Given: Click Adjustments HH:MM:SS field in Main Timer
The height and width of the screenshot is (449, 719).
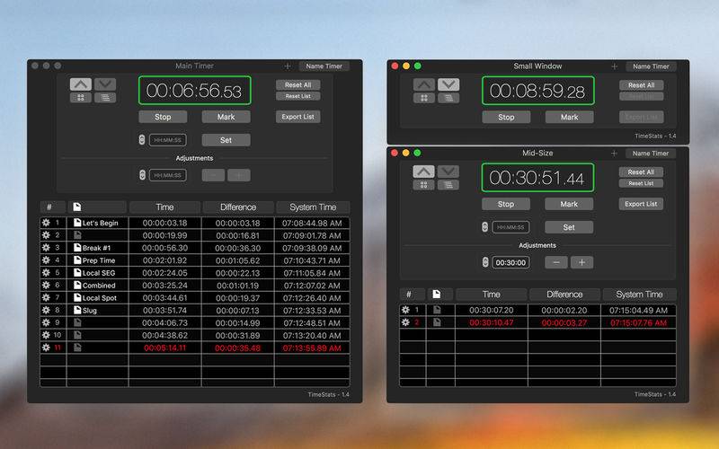Looking at the screenshot, I should [x=167, y=175].
